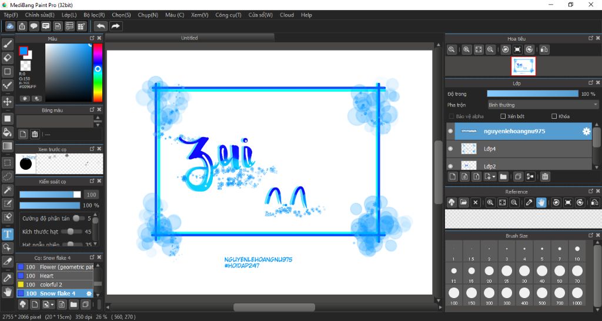The width and height of the screenshot is (602, 321).
Task: Select the transparent color swatch
Action: click(x=26, y=66)
